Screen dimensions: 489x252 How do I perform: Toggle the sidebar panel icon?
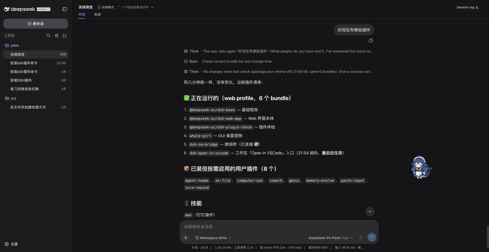pos(65,9)
